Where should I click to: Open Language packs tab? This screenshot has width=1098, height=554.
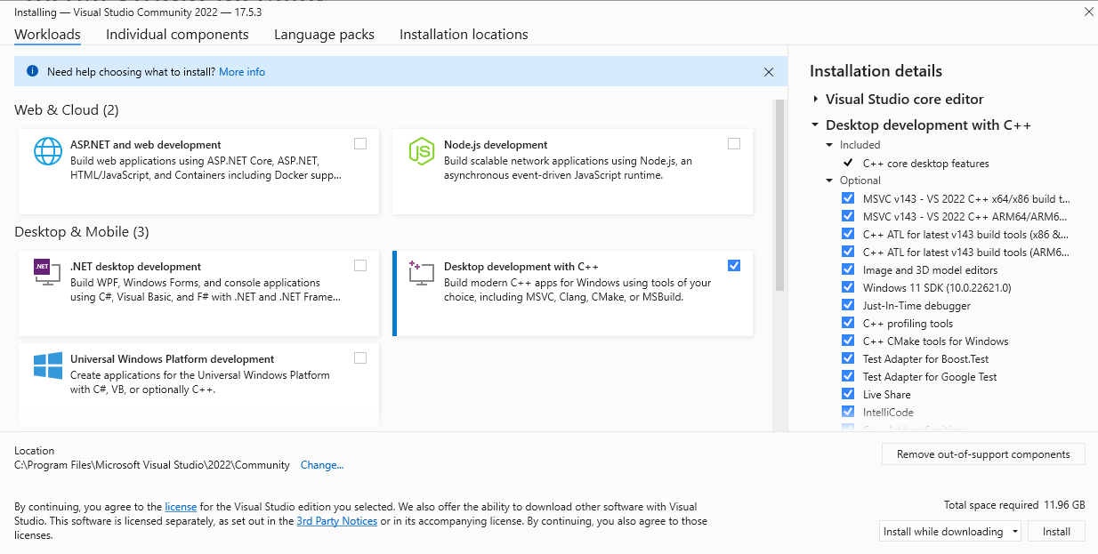point(324,35)
